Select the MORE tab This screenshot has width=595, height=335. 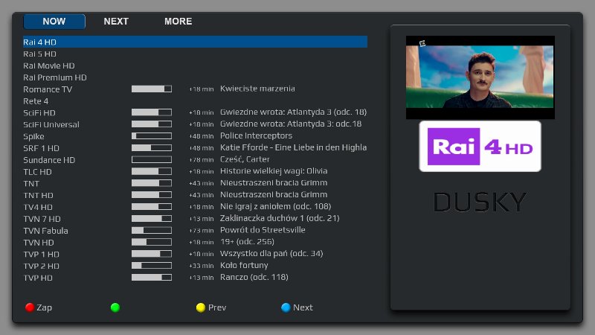(178, 22)
